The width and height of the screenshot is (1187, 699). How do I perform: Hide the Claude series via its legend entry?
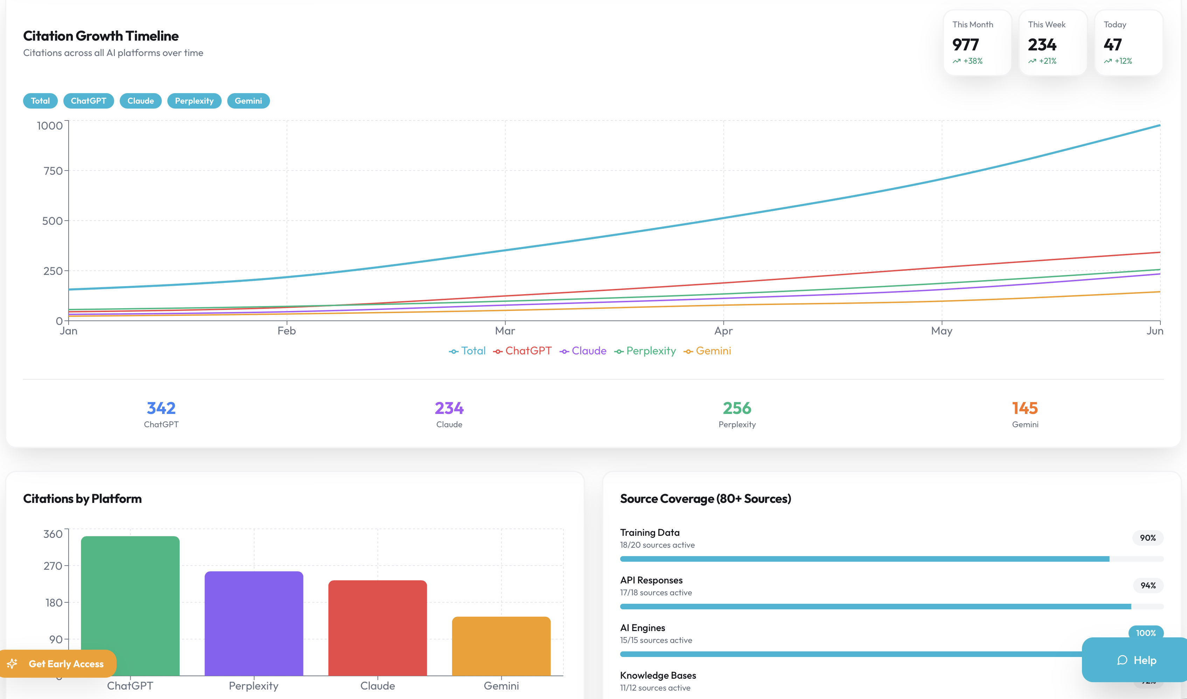pyautogui.click(x=583, y=351)
